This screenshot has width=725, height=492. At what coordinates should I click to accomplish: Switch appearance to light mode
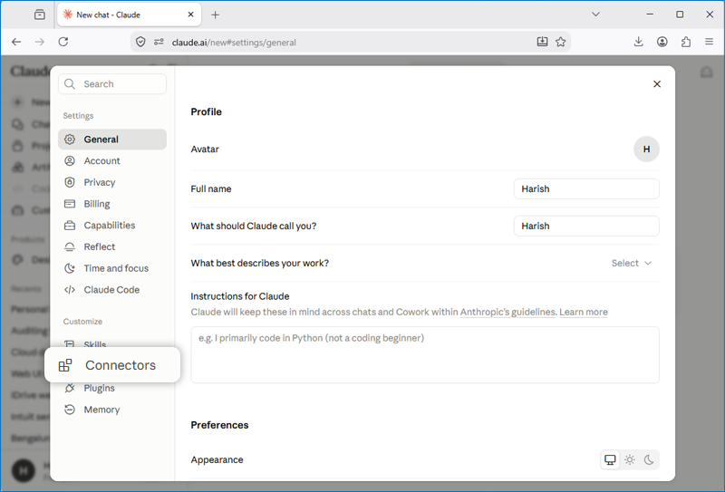pyautogui.click(x=629, y=459)
